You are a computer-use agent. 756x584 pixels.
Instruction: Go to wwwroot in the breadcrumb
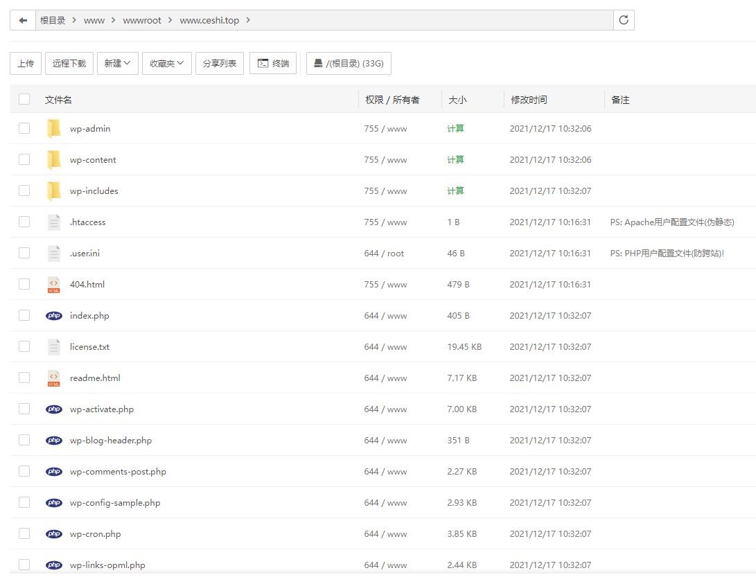click(x=142, y=20)
